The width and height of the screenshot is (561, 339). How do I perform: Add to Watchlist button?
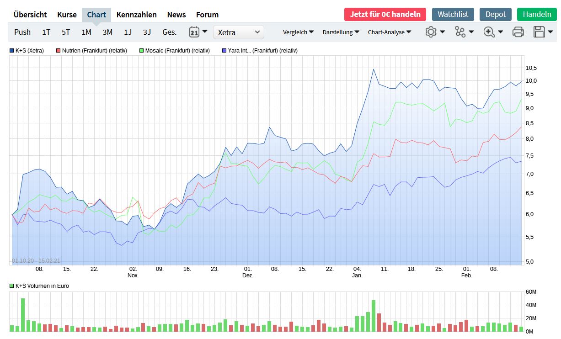(x=453, y=14)
